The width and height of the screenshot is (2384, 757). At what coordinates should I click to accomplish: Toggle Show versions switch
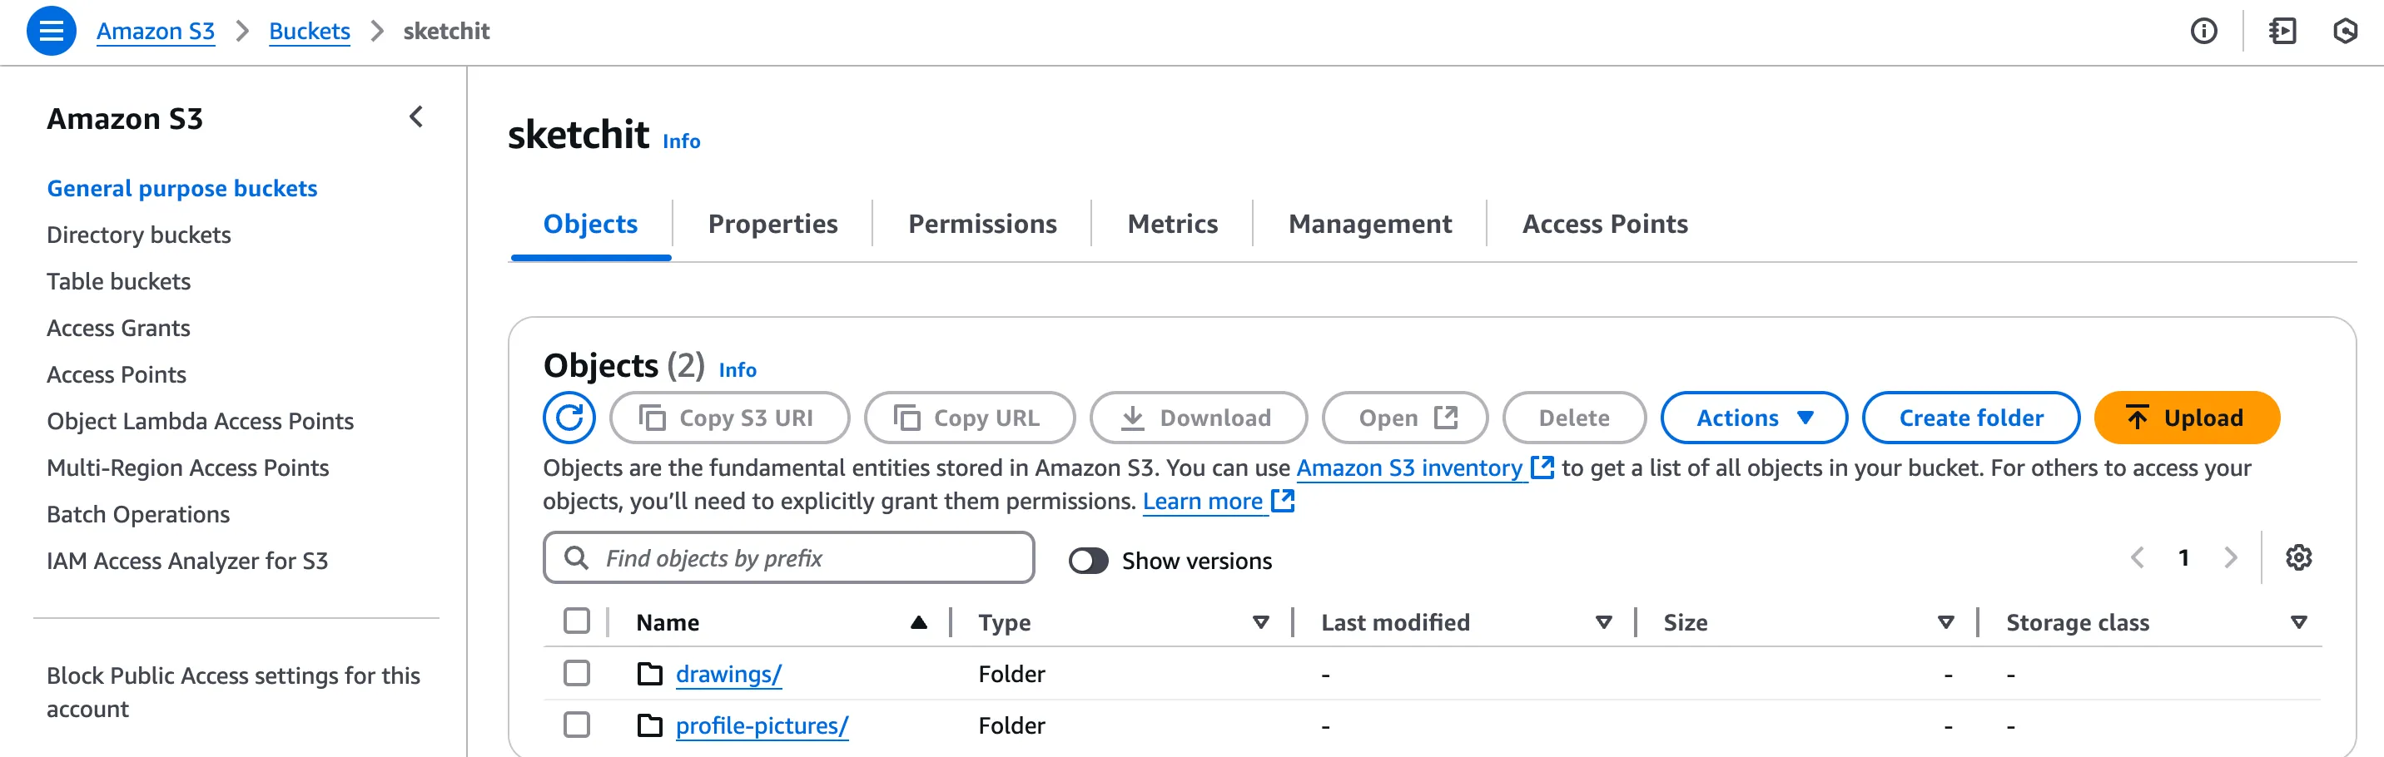(1088, 561)
